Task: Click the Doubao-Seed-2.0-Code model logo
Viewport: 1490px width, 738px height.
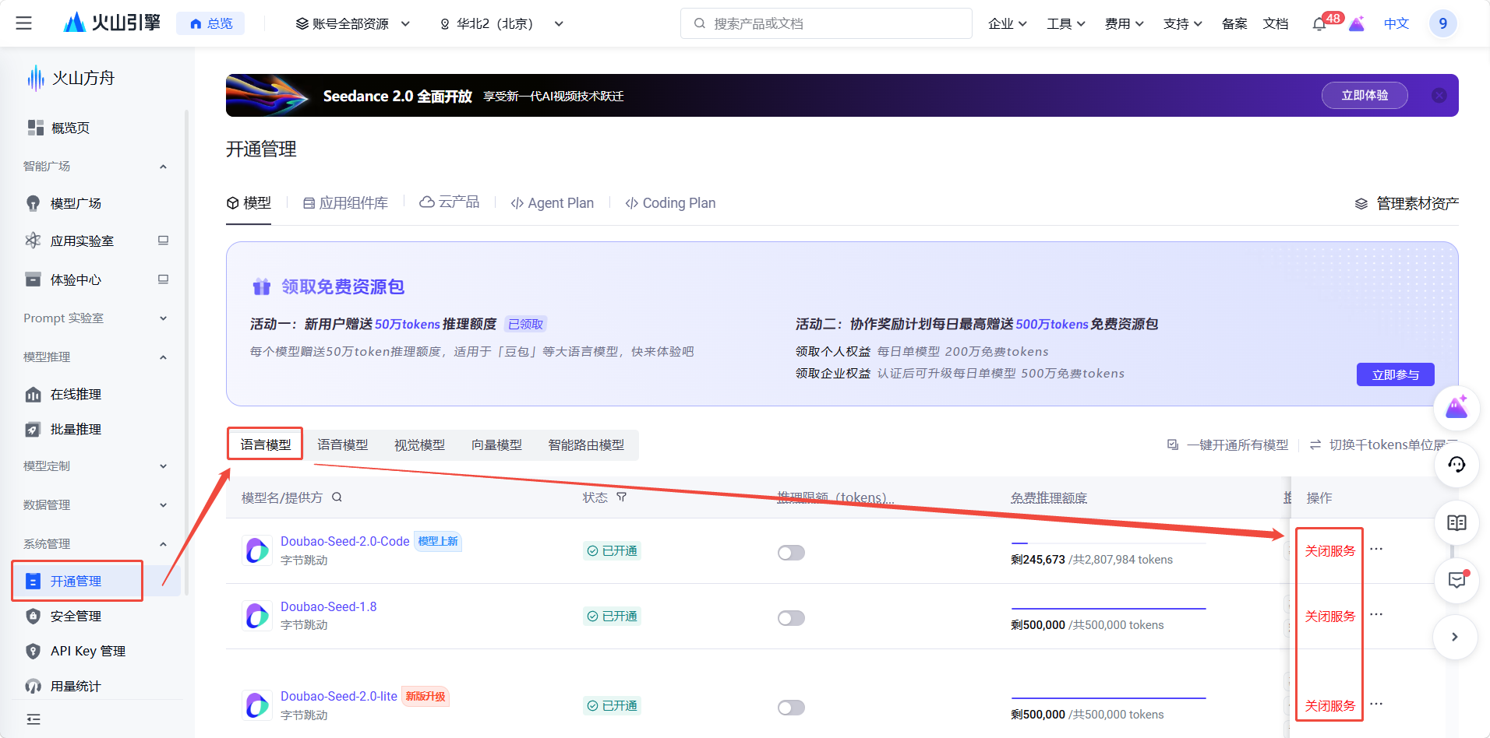Action: [256, 550]
